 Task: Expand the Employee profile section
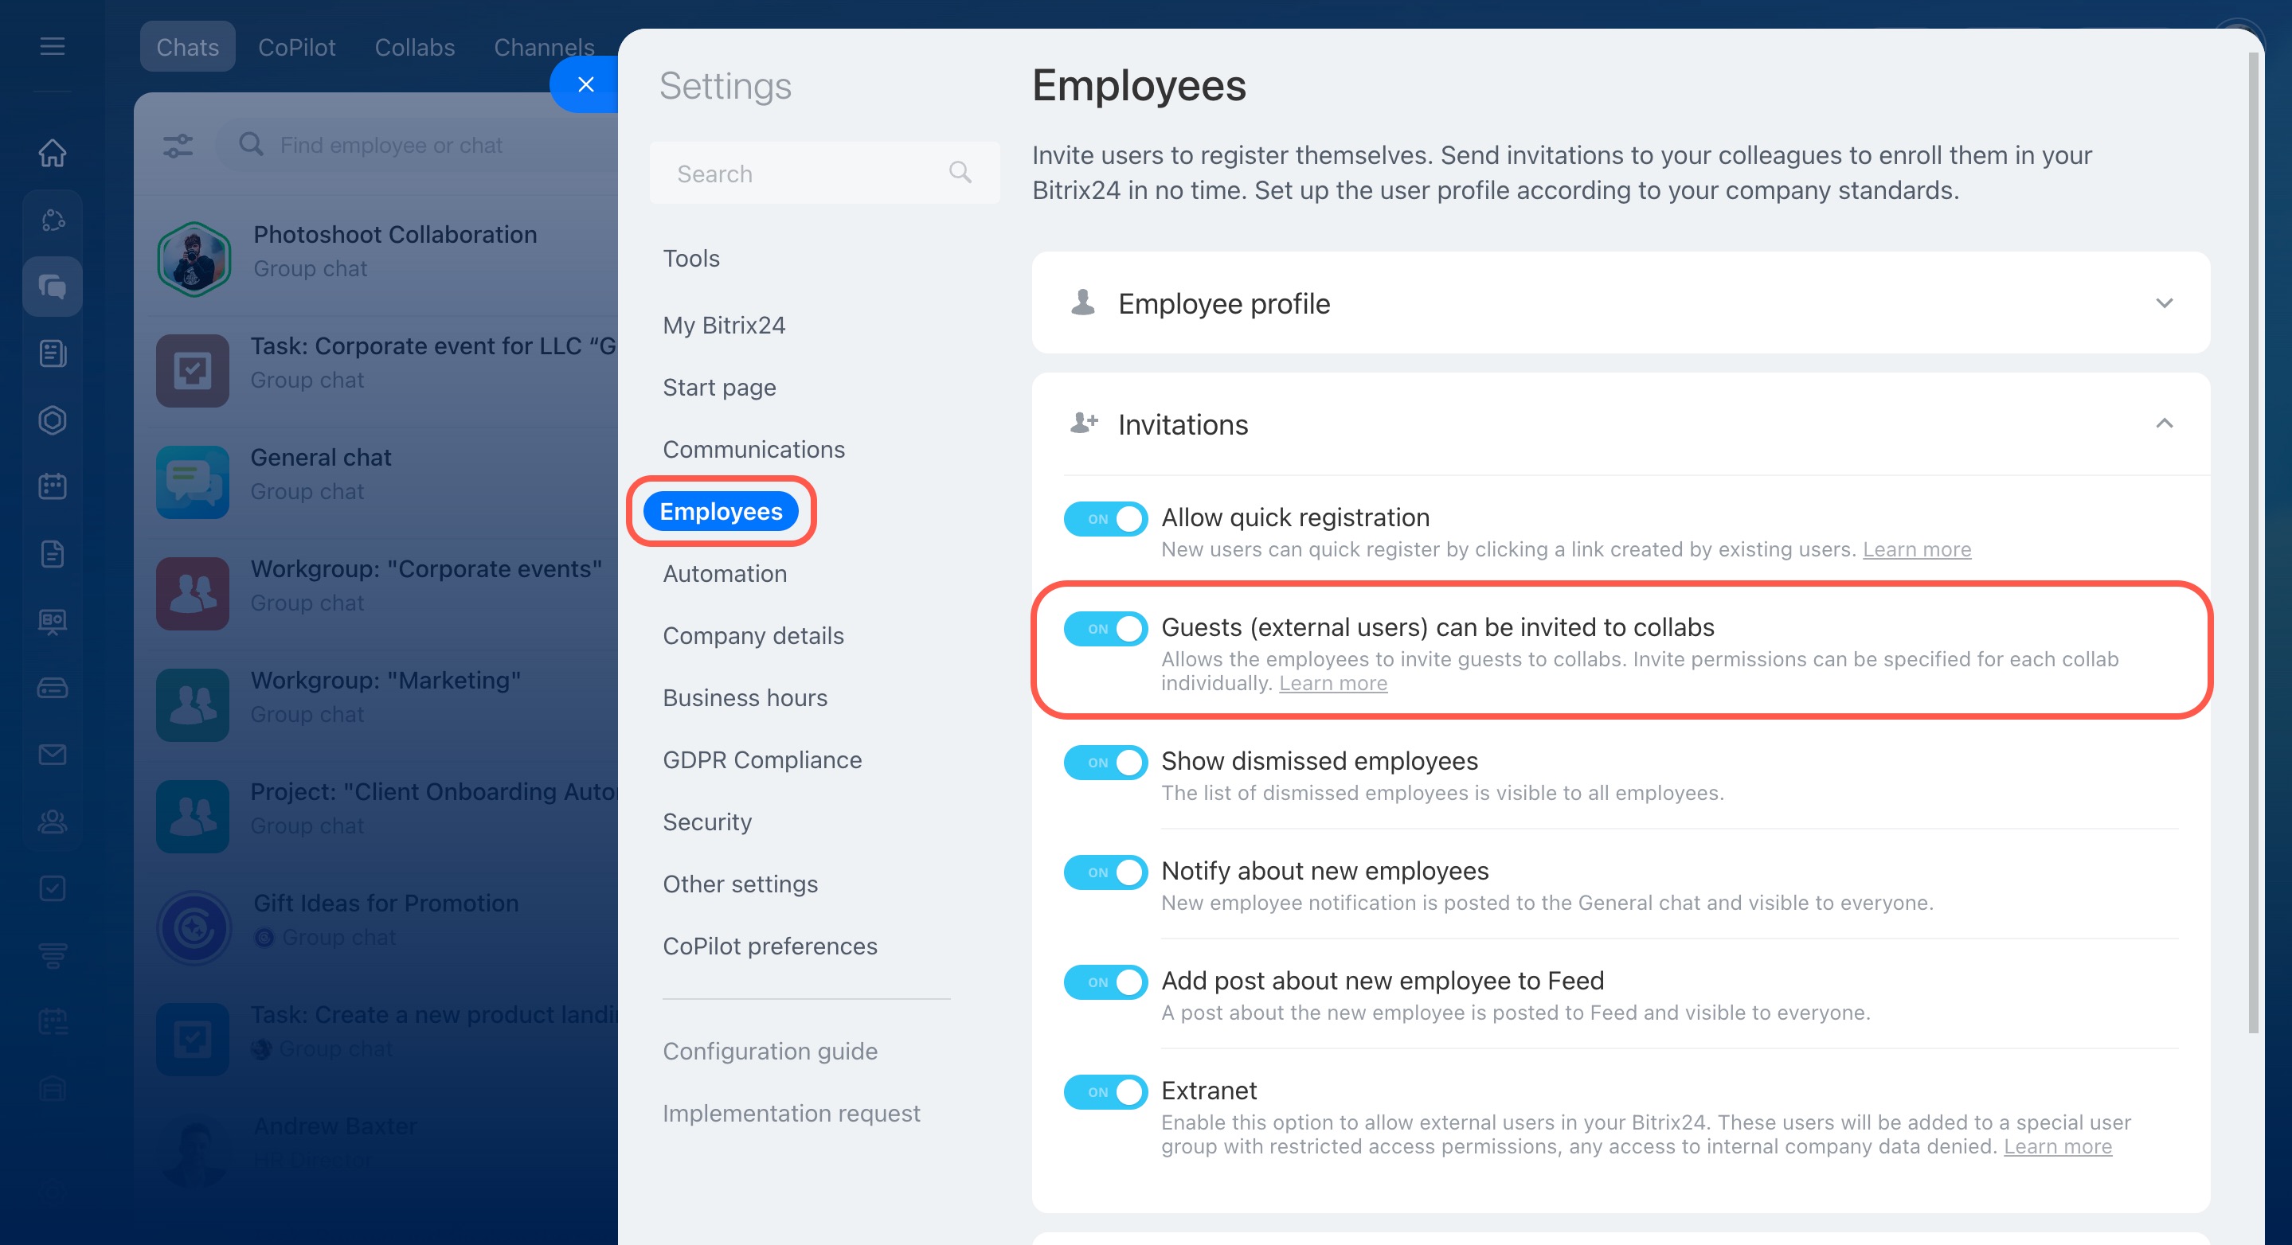click(2163, 303)
